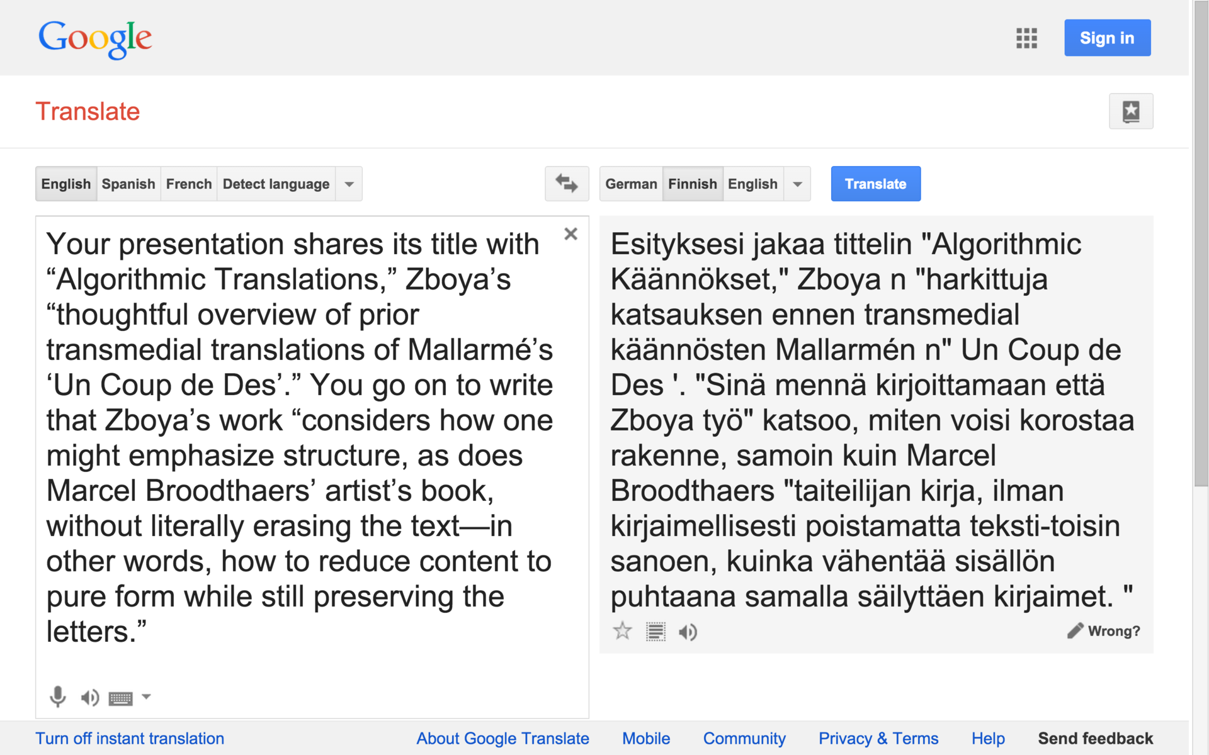This screenshot has height=755, width=1209.
Task: Turn off instant translation
Action: 130,739
